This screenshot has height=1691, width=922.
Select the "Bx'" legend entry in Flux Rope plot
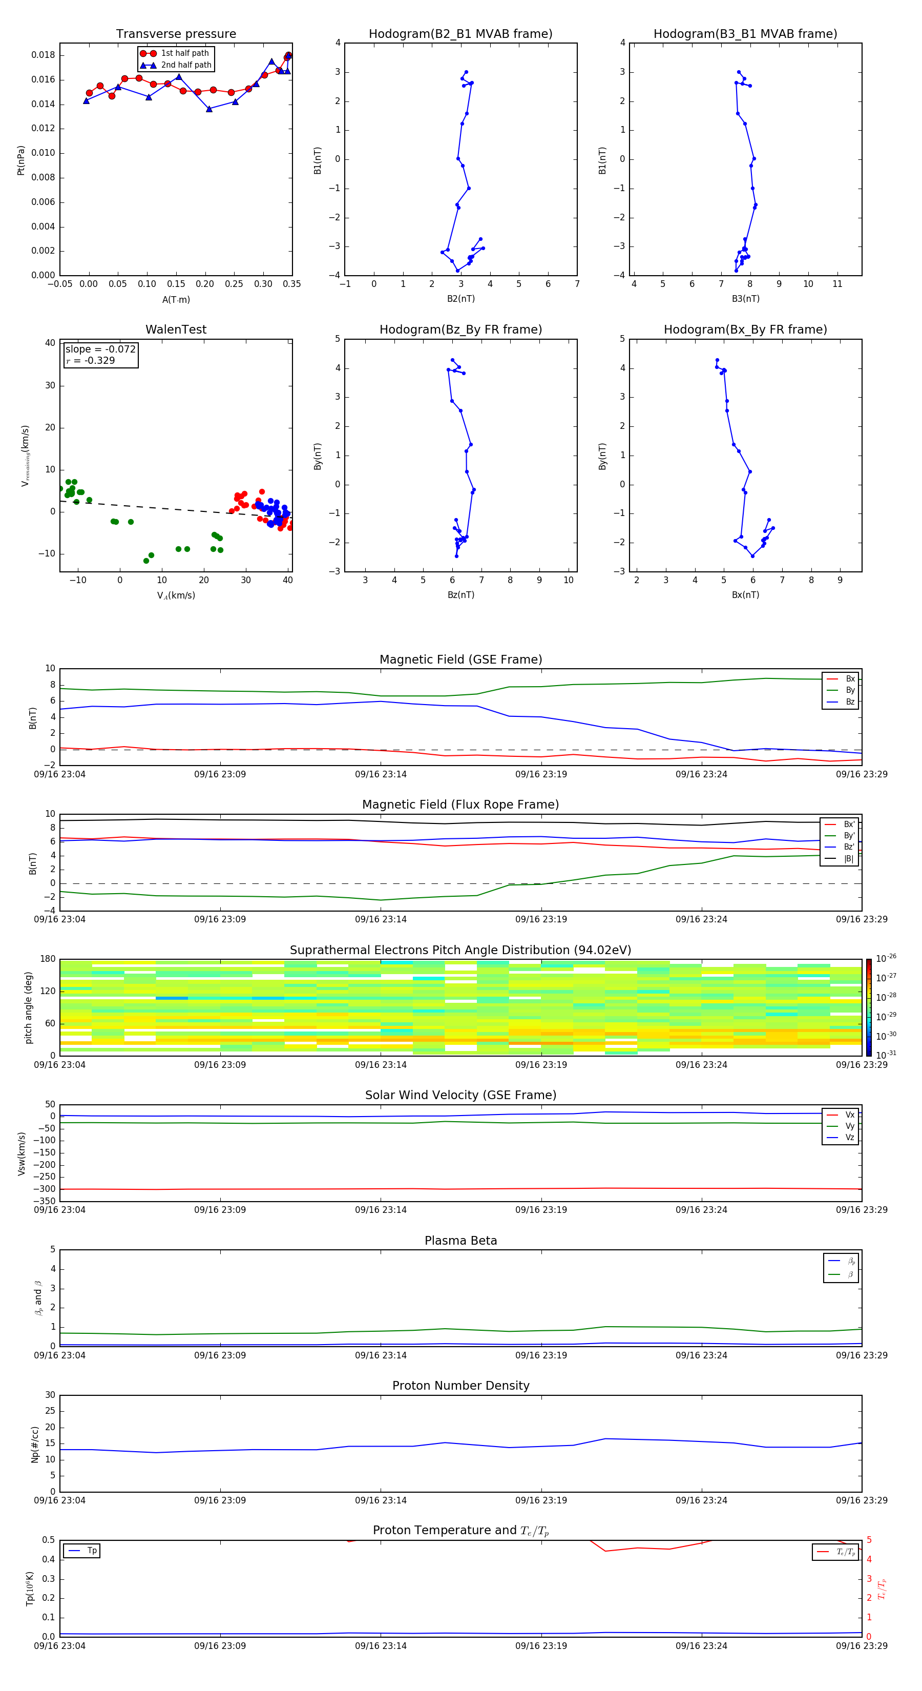pos(840,824)
